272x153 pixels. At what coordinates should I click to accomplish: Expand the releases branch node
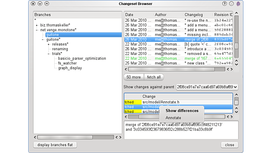[x=48, y=44]
